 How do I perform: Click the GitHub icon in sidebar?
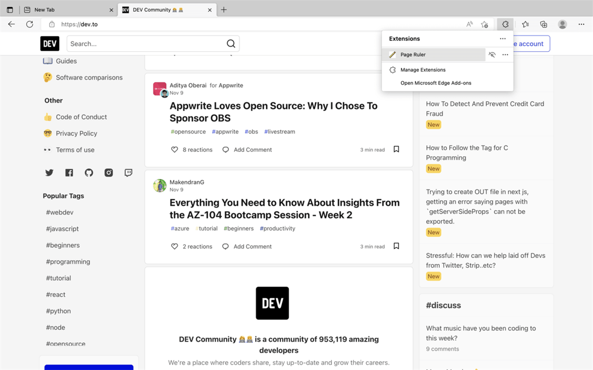point(89,173)
